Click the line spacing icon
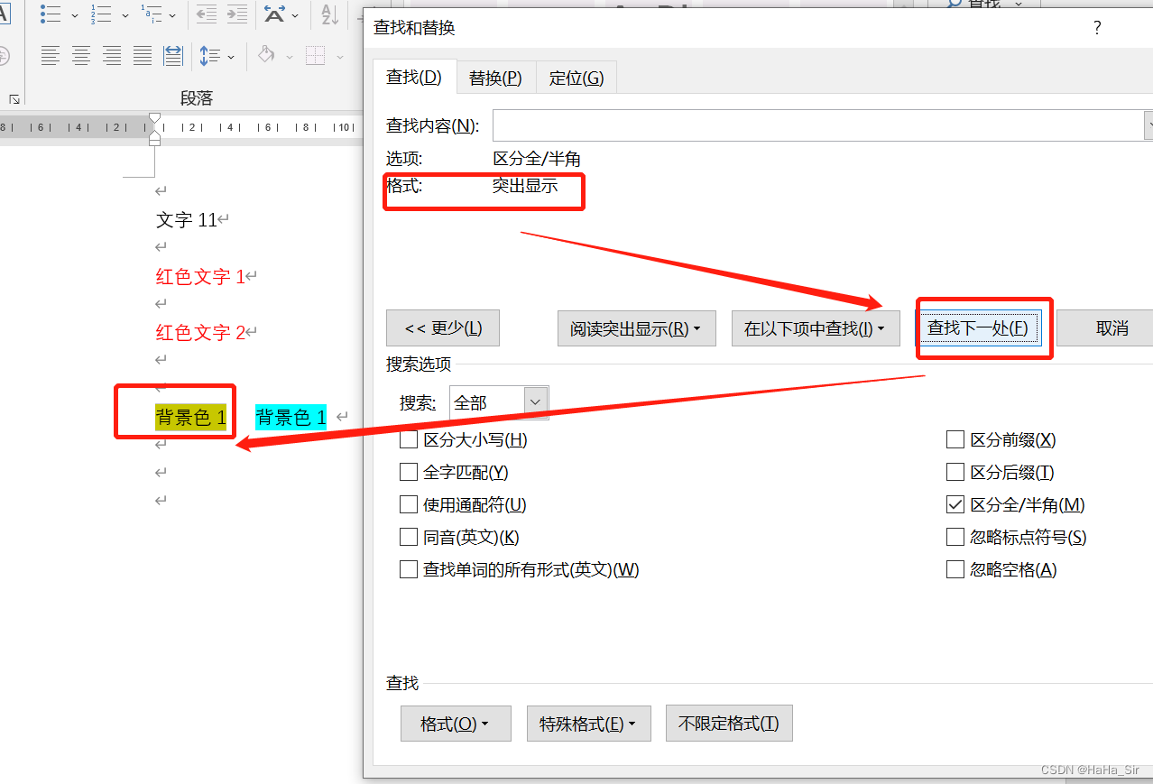This screenshot has width=1153, height=784. point(209,56)
